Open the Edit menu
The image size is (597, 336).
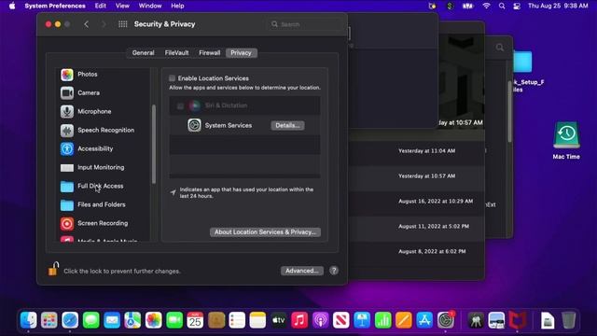pyautogui.click(x=101, y=6)
